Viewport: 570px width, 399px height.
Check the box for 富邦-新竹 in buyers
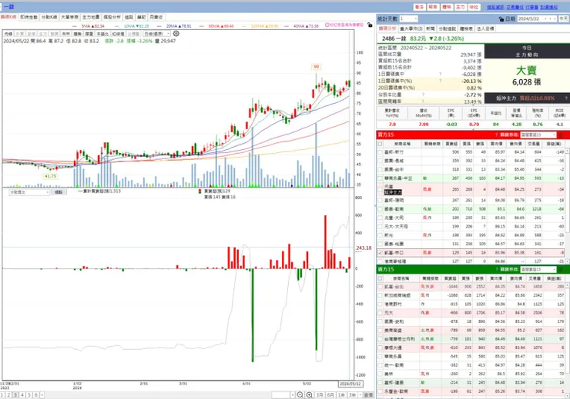(x=380, y=152)
